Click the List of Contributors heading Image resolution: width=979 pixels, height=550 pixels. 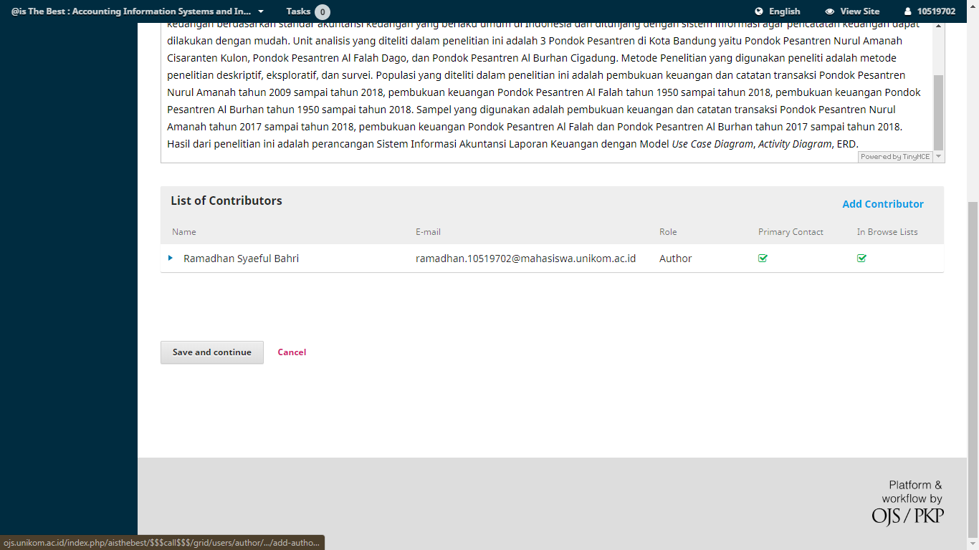coord(226,201)
